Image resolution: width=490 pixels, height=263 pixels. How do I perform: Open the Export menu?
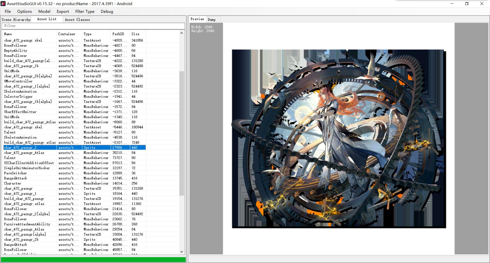(63, 11)
